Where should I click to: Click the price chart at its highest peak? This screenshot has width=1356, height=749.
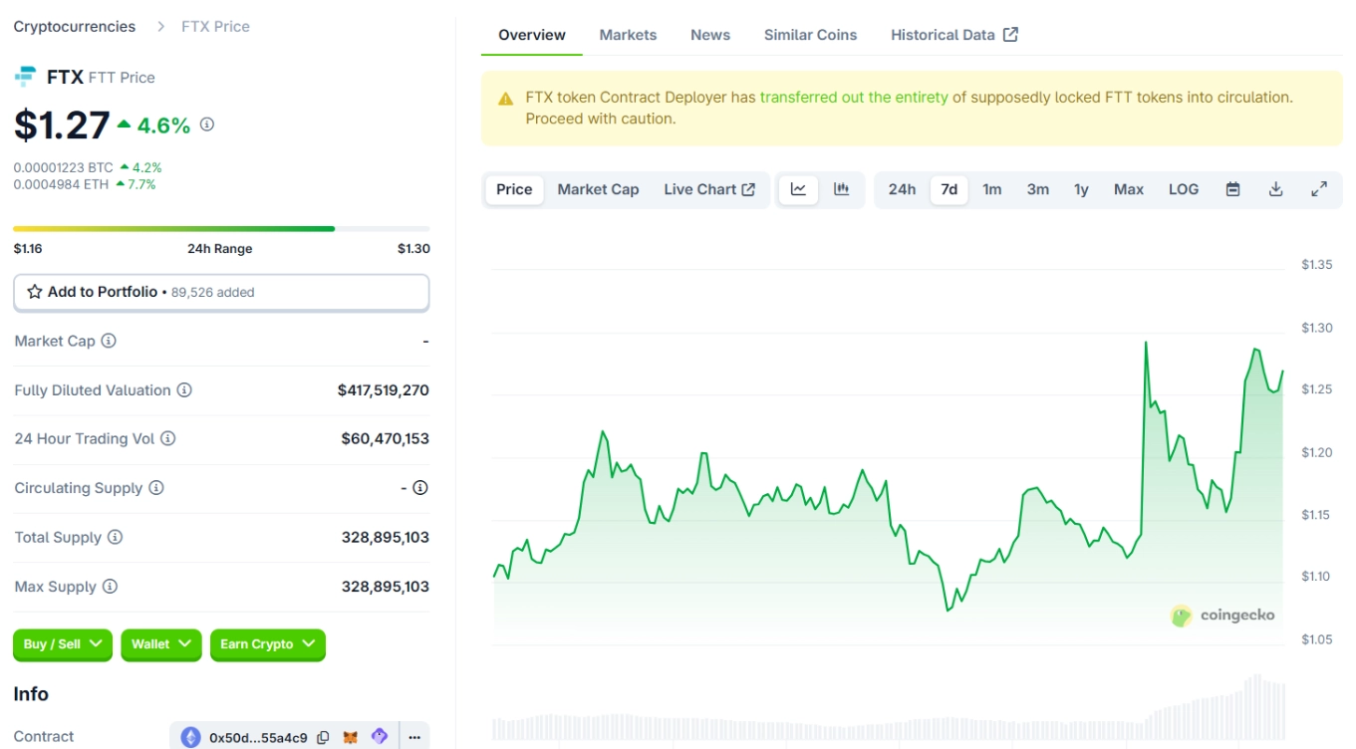coord(1146,343)
